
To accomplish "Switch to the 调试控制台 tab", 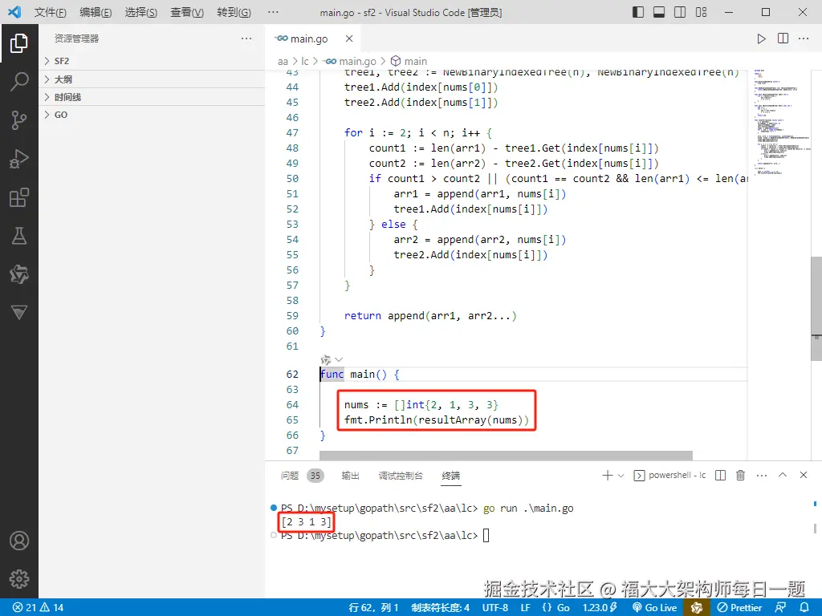I will click(401, 476).
